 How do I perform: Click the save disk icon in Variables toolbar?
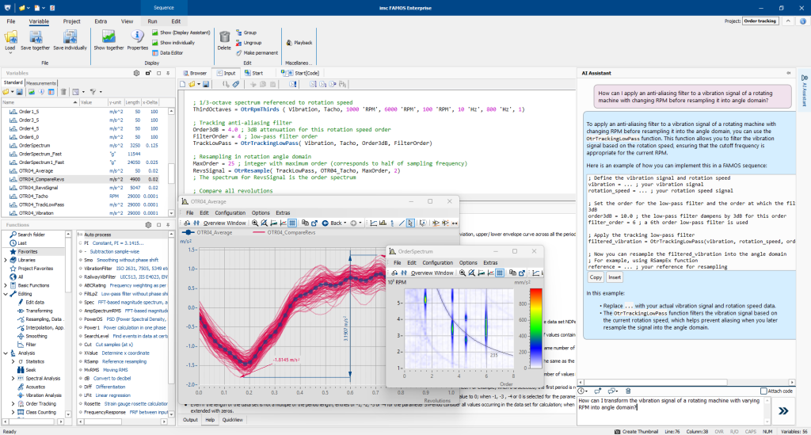[19, 92]
